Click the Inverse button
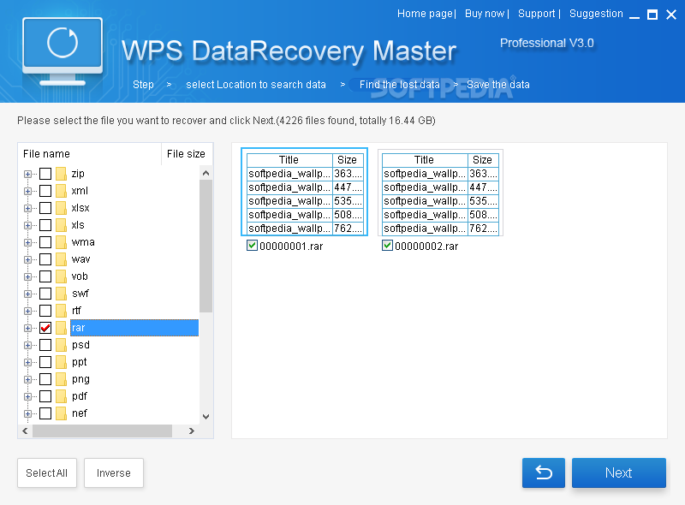The image size is (685, 505). tap(114, 472)
